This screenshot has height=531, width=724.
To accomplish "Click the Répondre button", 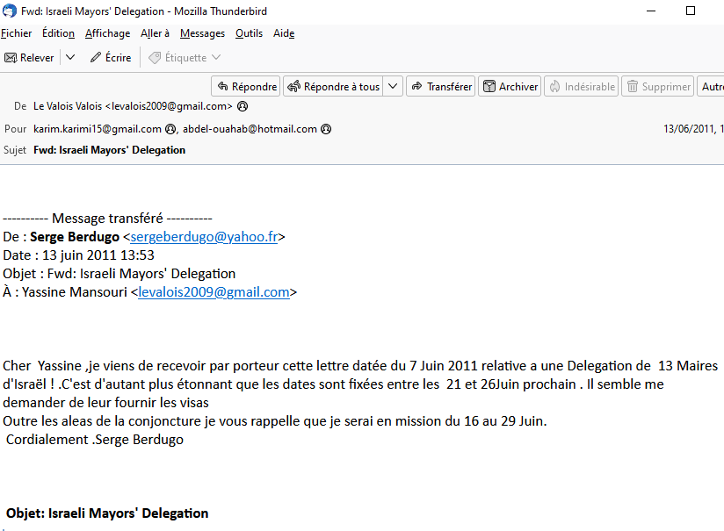I will [246, 87].
